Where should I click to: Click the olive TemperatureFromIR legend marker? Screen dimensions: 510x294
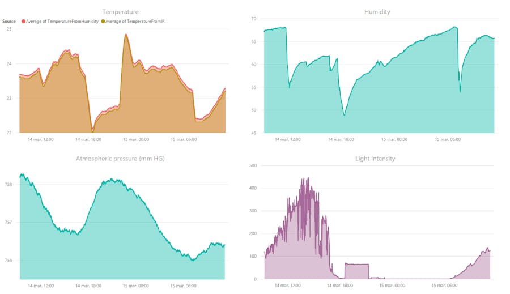103,22
